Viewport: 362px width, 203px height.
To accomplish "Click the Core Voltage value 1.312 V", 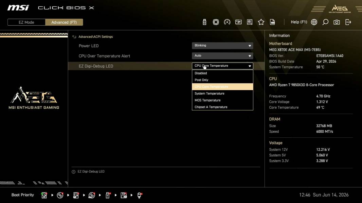I will tap(322, 102).
